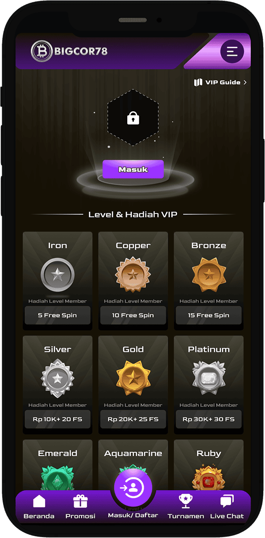Click the VIP Guide map icon
Image resolution: width=265 pixels, height=538 pixels.
[x=198, y=83]
